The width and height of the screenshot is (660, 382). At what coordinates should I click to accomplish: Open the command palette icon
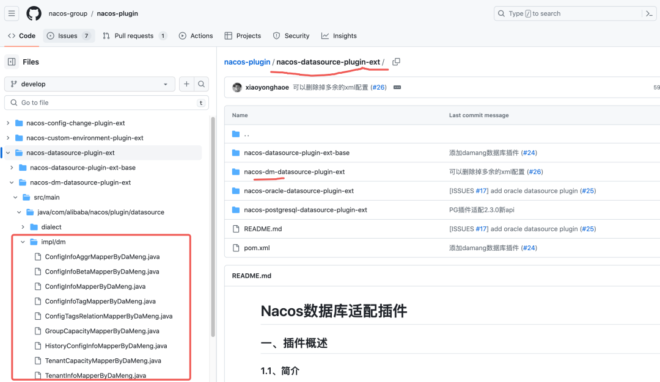click(650, 13)
